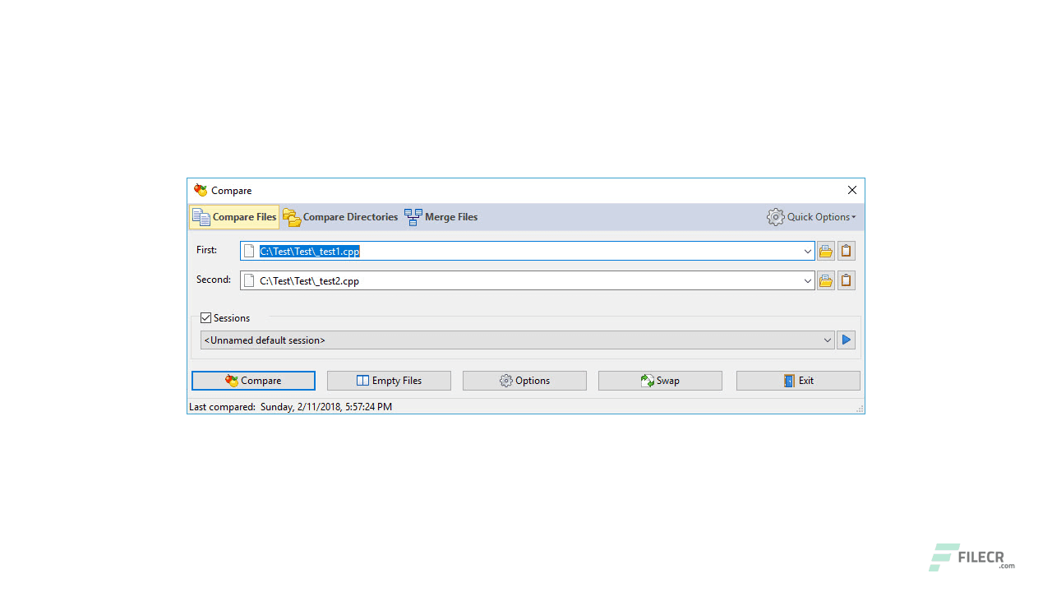The width and height of the screenshot is (1052, 592).
Task: Open the browse folder icon for Second file
Action: [825, 280]
